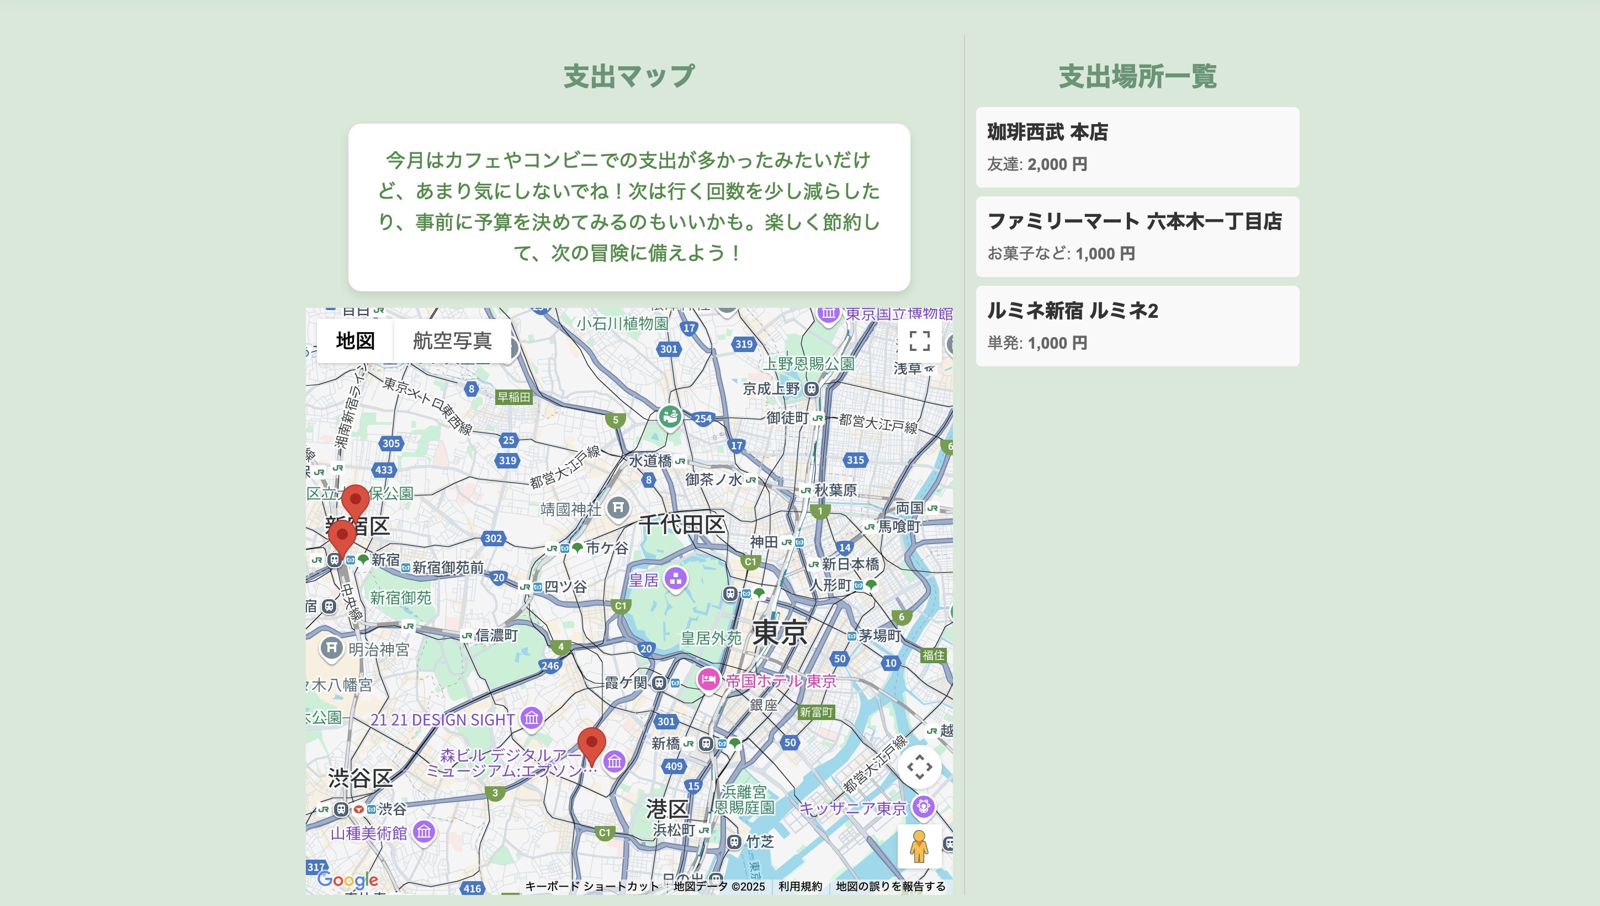The height and width of the screenshot is (906, 1600).
Task: Open キーボード ショートカット keyboard shortcuts
Action: [591, 886]
